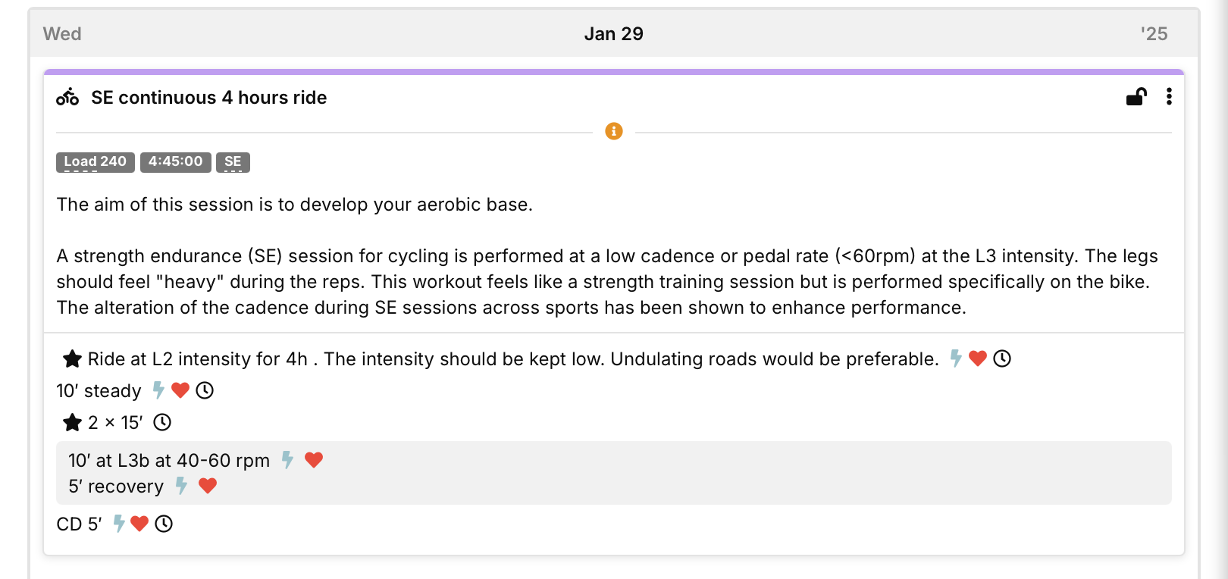
Task: Click heart icon next to 10' steady
Action: tap(180, 390)
